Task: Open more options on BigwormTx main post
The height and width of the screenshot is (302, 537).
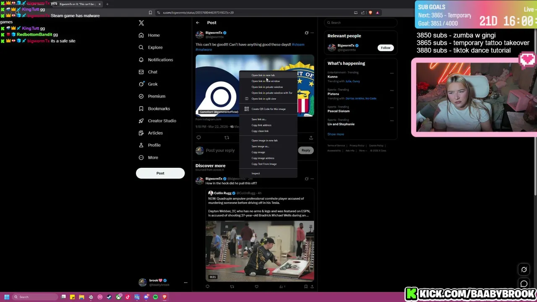Action: point(312,33)
